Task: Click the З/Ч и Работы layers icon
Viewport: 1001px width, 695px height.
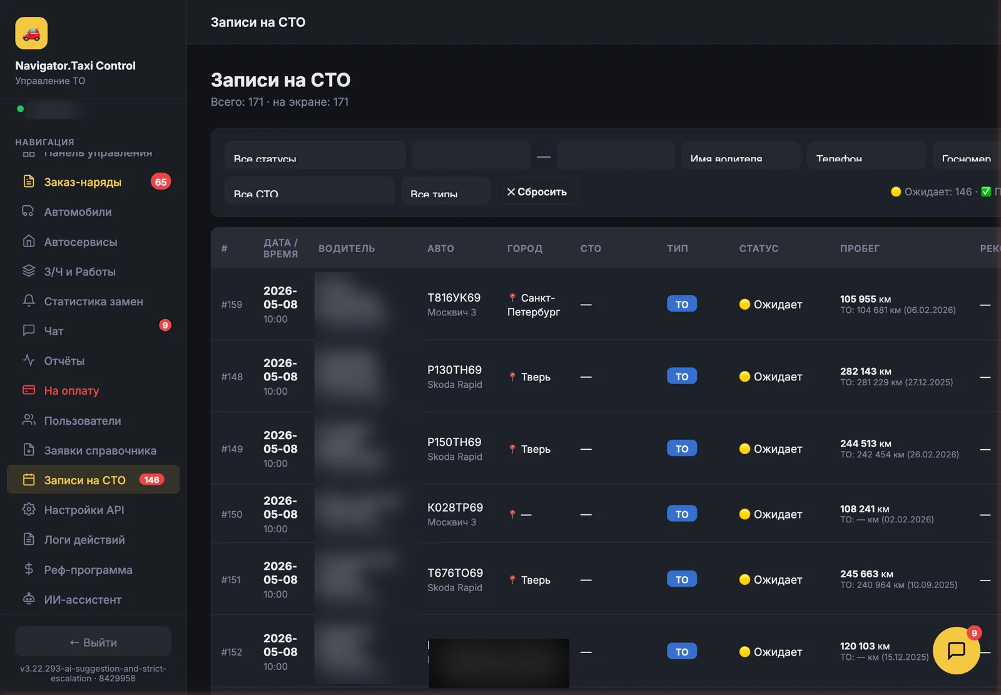Action: pos(29,271)
